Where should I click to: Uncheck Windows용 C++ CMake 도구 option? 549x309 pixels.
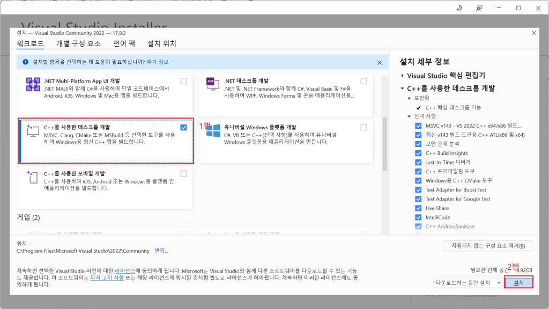(x=418, y=181)
